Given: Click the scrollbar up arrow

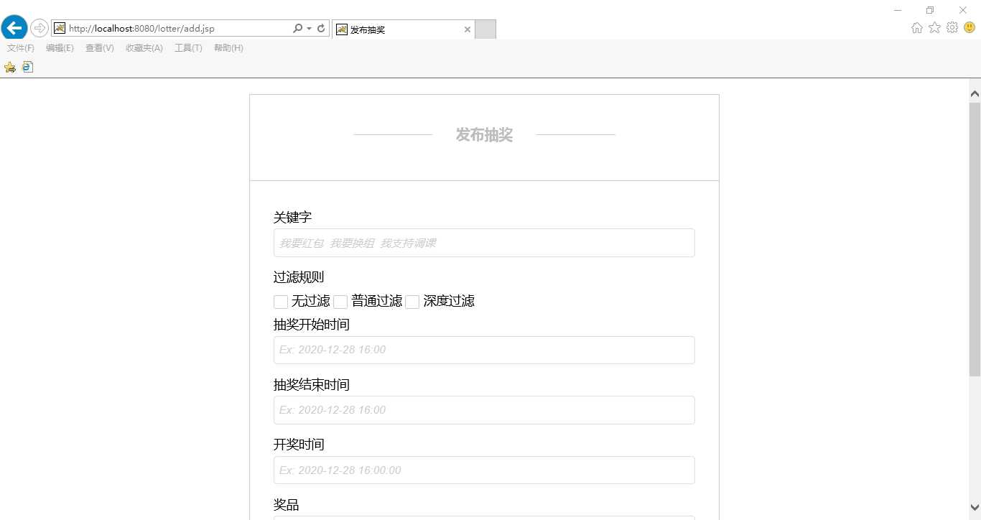Looking at the screenshot, I should (975, 93).
